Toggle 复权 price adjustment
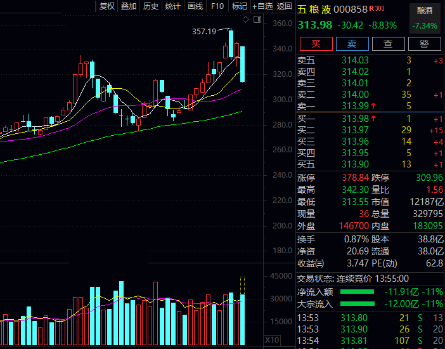The height and width of the screenshot is (349, 445). [x=107, y=6]
